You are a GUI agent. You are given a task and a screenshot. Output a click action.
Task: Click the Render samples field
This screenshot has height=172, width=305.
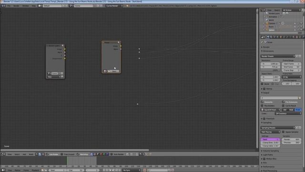(291, 140)
